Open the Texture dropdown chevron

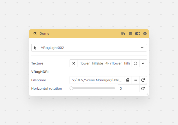tap(143, 63)
